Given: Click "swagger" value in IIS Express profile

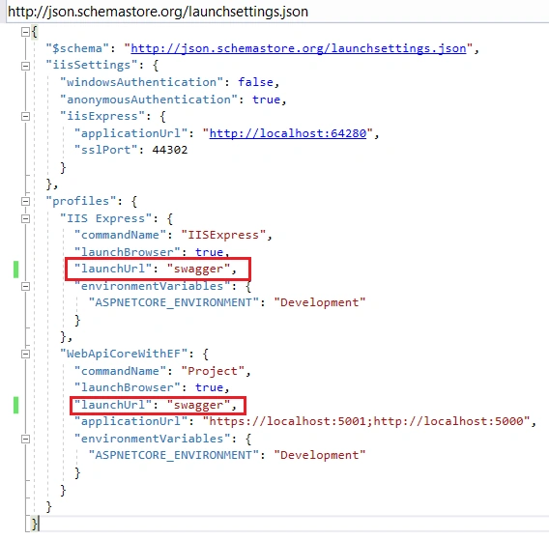Looking at the screenshot, I should pos(198,270).
